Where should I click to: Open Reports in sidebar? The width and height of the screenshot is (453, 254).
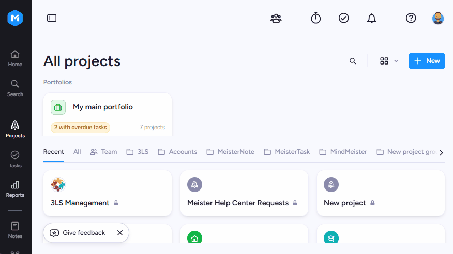(x=15, y=189)
